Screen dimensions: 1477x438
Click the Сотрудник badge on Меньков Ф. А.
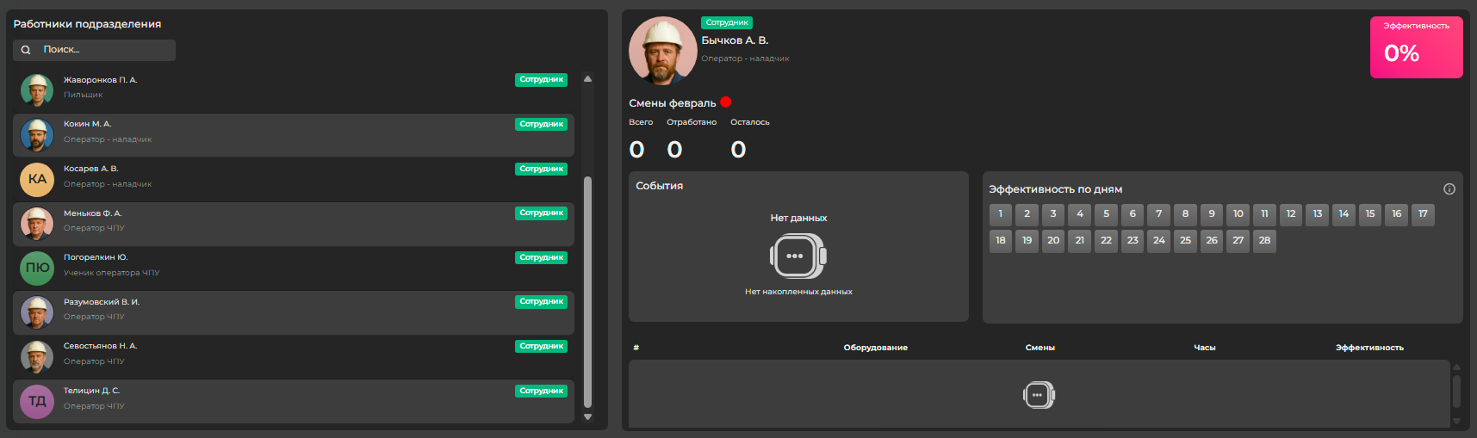541,213
